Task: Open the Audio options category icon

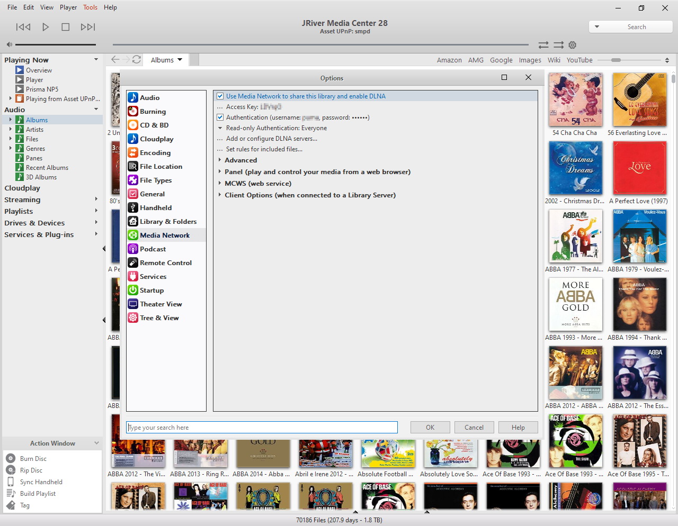Action: 133,97
